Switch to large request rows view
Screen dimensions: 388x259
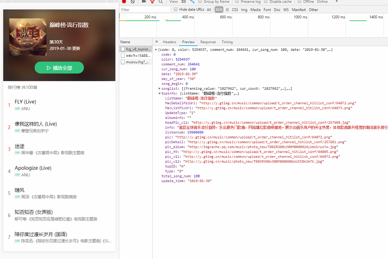click(x=184, y=1)
